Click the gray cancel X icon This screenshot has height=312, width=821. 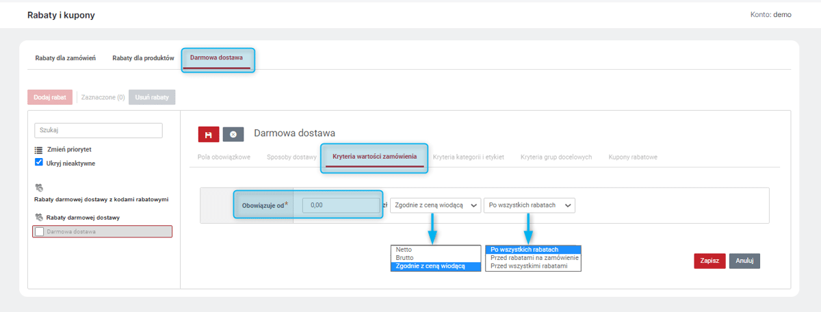click(233, 134)
